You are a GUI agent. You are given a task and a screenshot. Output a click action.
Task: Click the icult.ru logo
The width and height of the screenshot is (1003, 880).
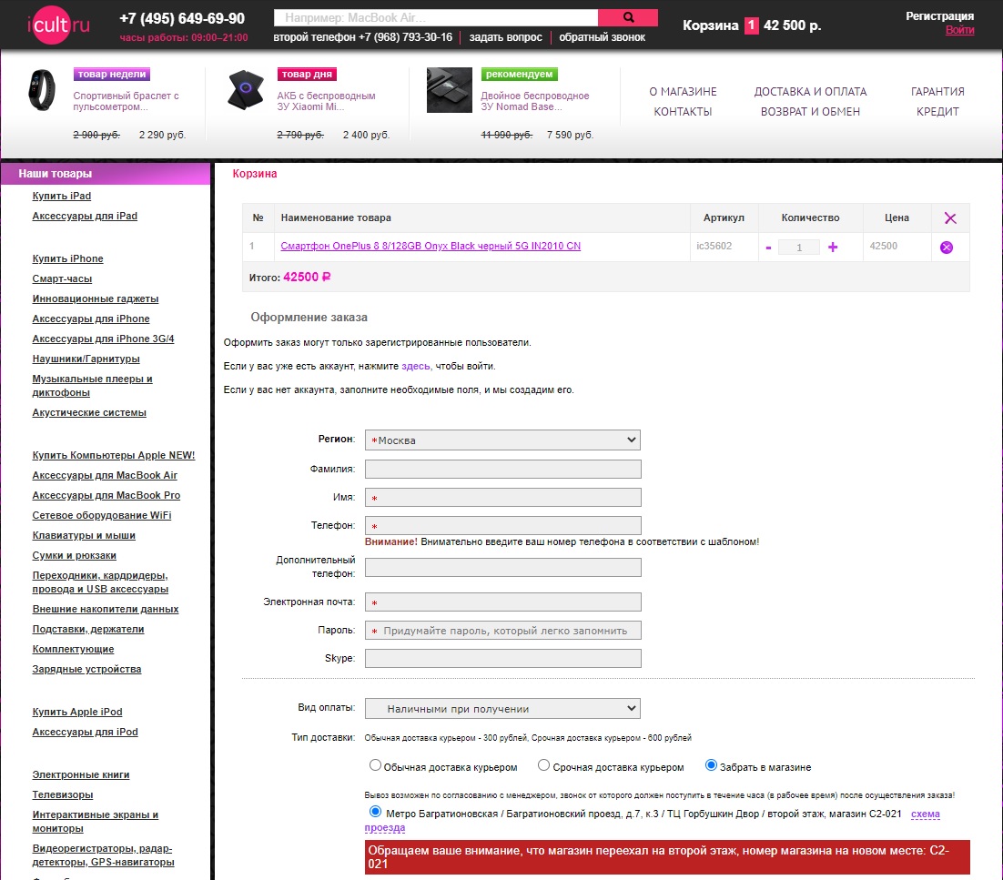[58, 23]
